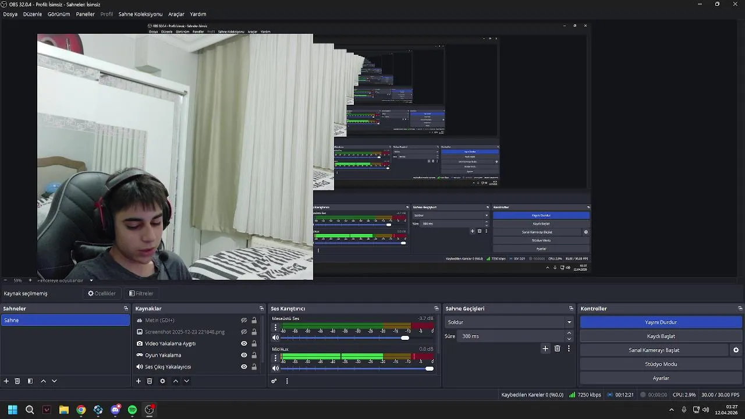The image size is (745, 419).
Task: Open source properties gear in Kaynaklar toolbar
Action: (162, 381)
